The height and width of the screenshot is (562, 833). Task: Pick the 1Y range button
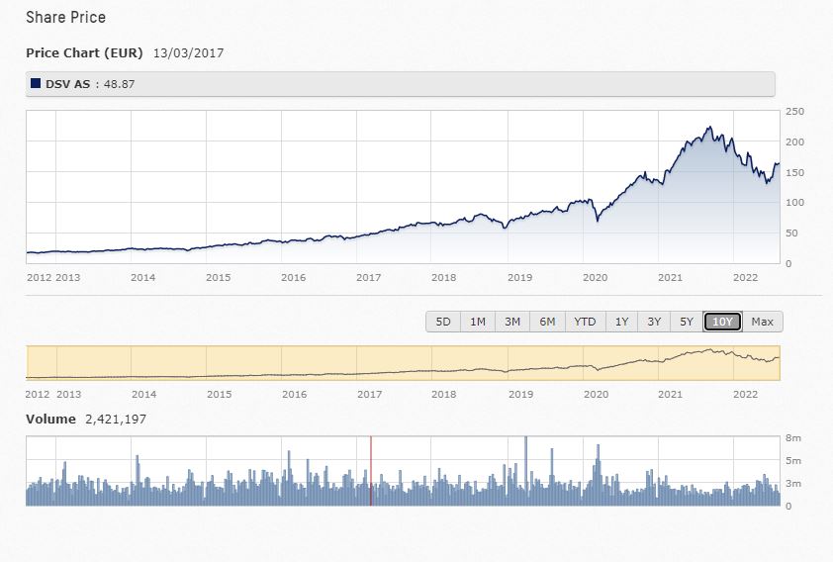[621, 322]
